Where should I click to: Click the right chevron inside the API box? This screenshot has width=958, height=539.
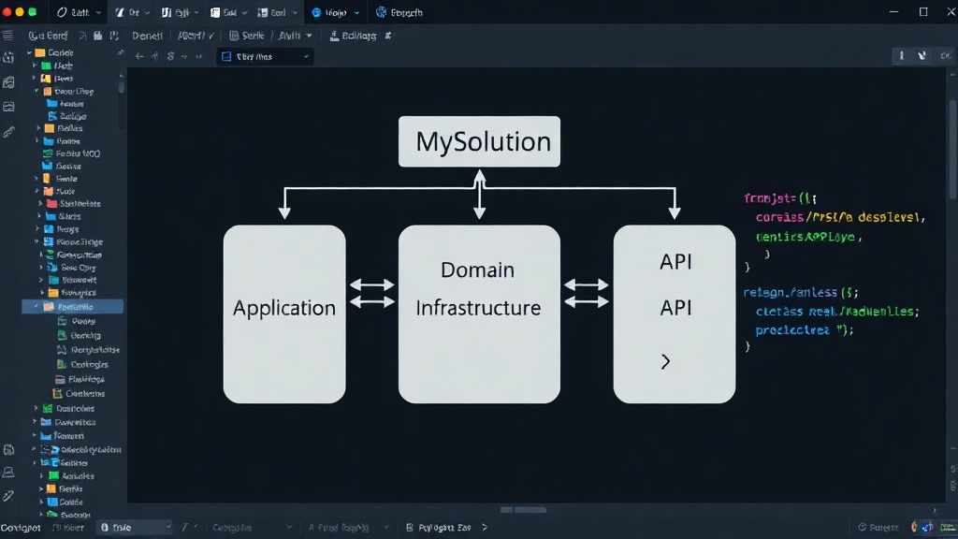(x=665, y=362)
